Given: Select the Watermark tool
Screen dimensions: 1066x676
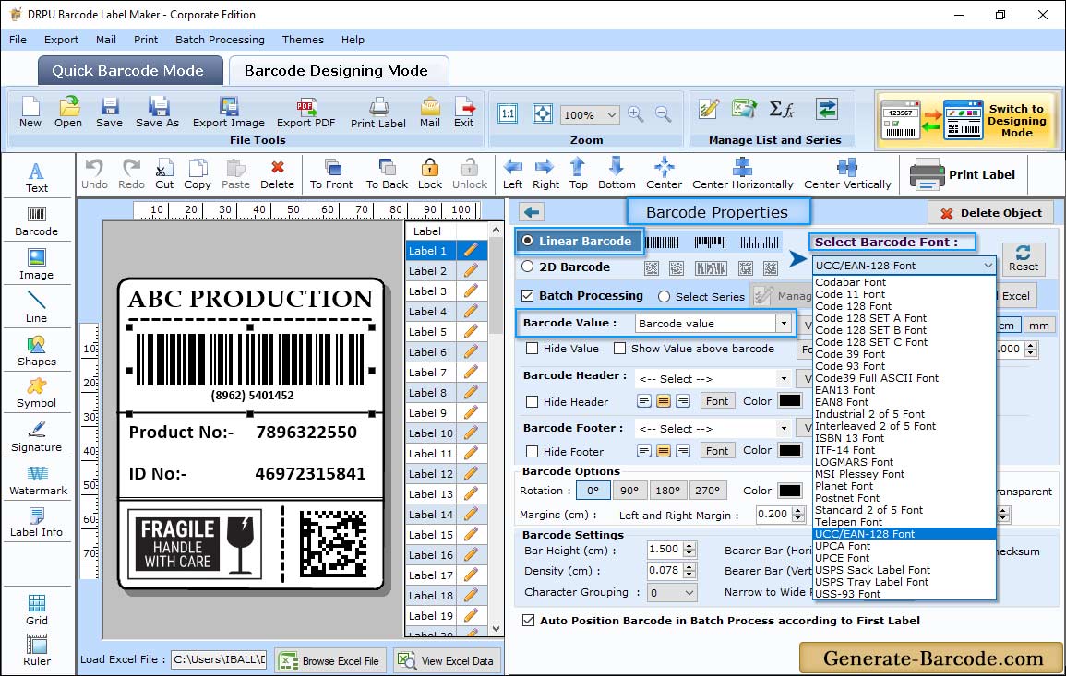Looking at the screenshot, I should [x=38, y=480].
